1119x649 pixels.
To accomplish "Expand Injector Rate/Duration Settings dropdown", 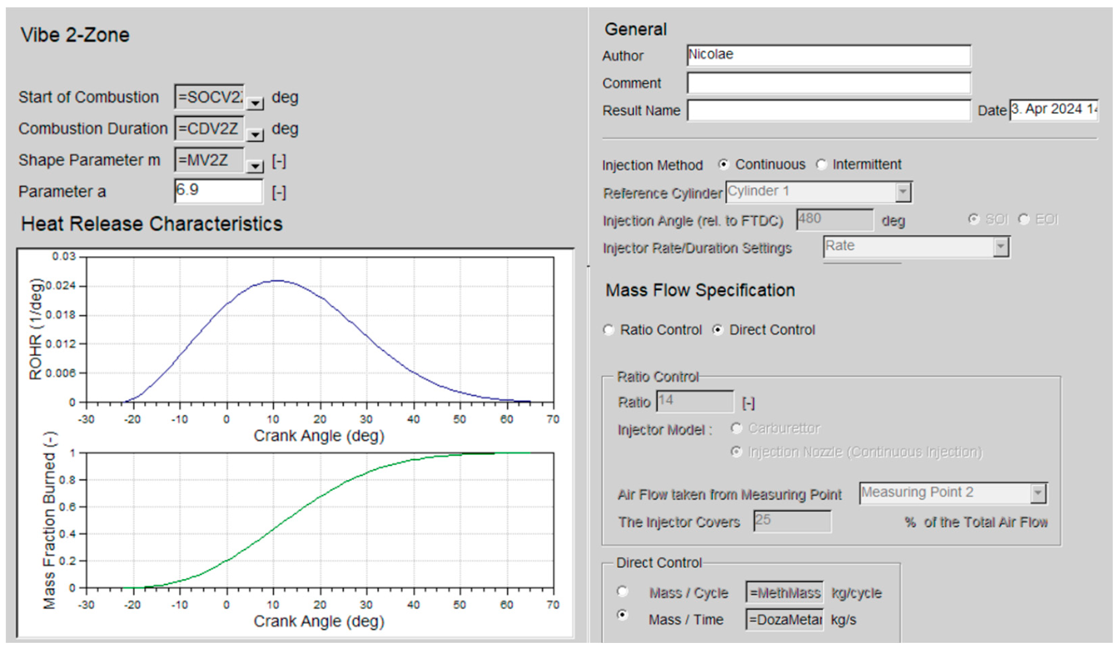I will 1001,247.
